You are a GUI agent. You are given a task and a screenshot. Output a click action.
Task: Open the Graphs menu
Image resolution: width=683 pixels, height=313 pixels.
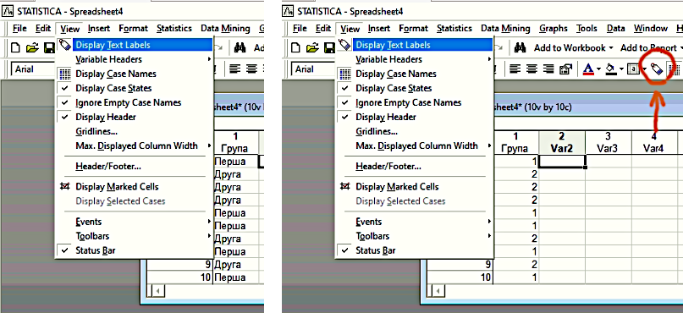554,28
